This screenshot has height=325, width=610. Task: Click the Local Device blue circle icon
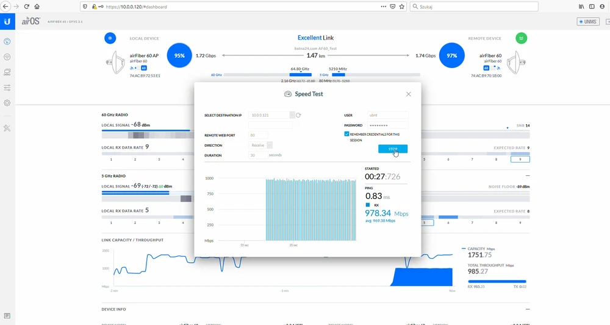coord(110,38)
